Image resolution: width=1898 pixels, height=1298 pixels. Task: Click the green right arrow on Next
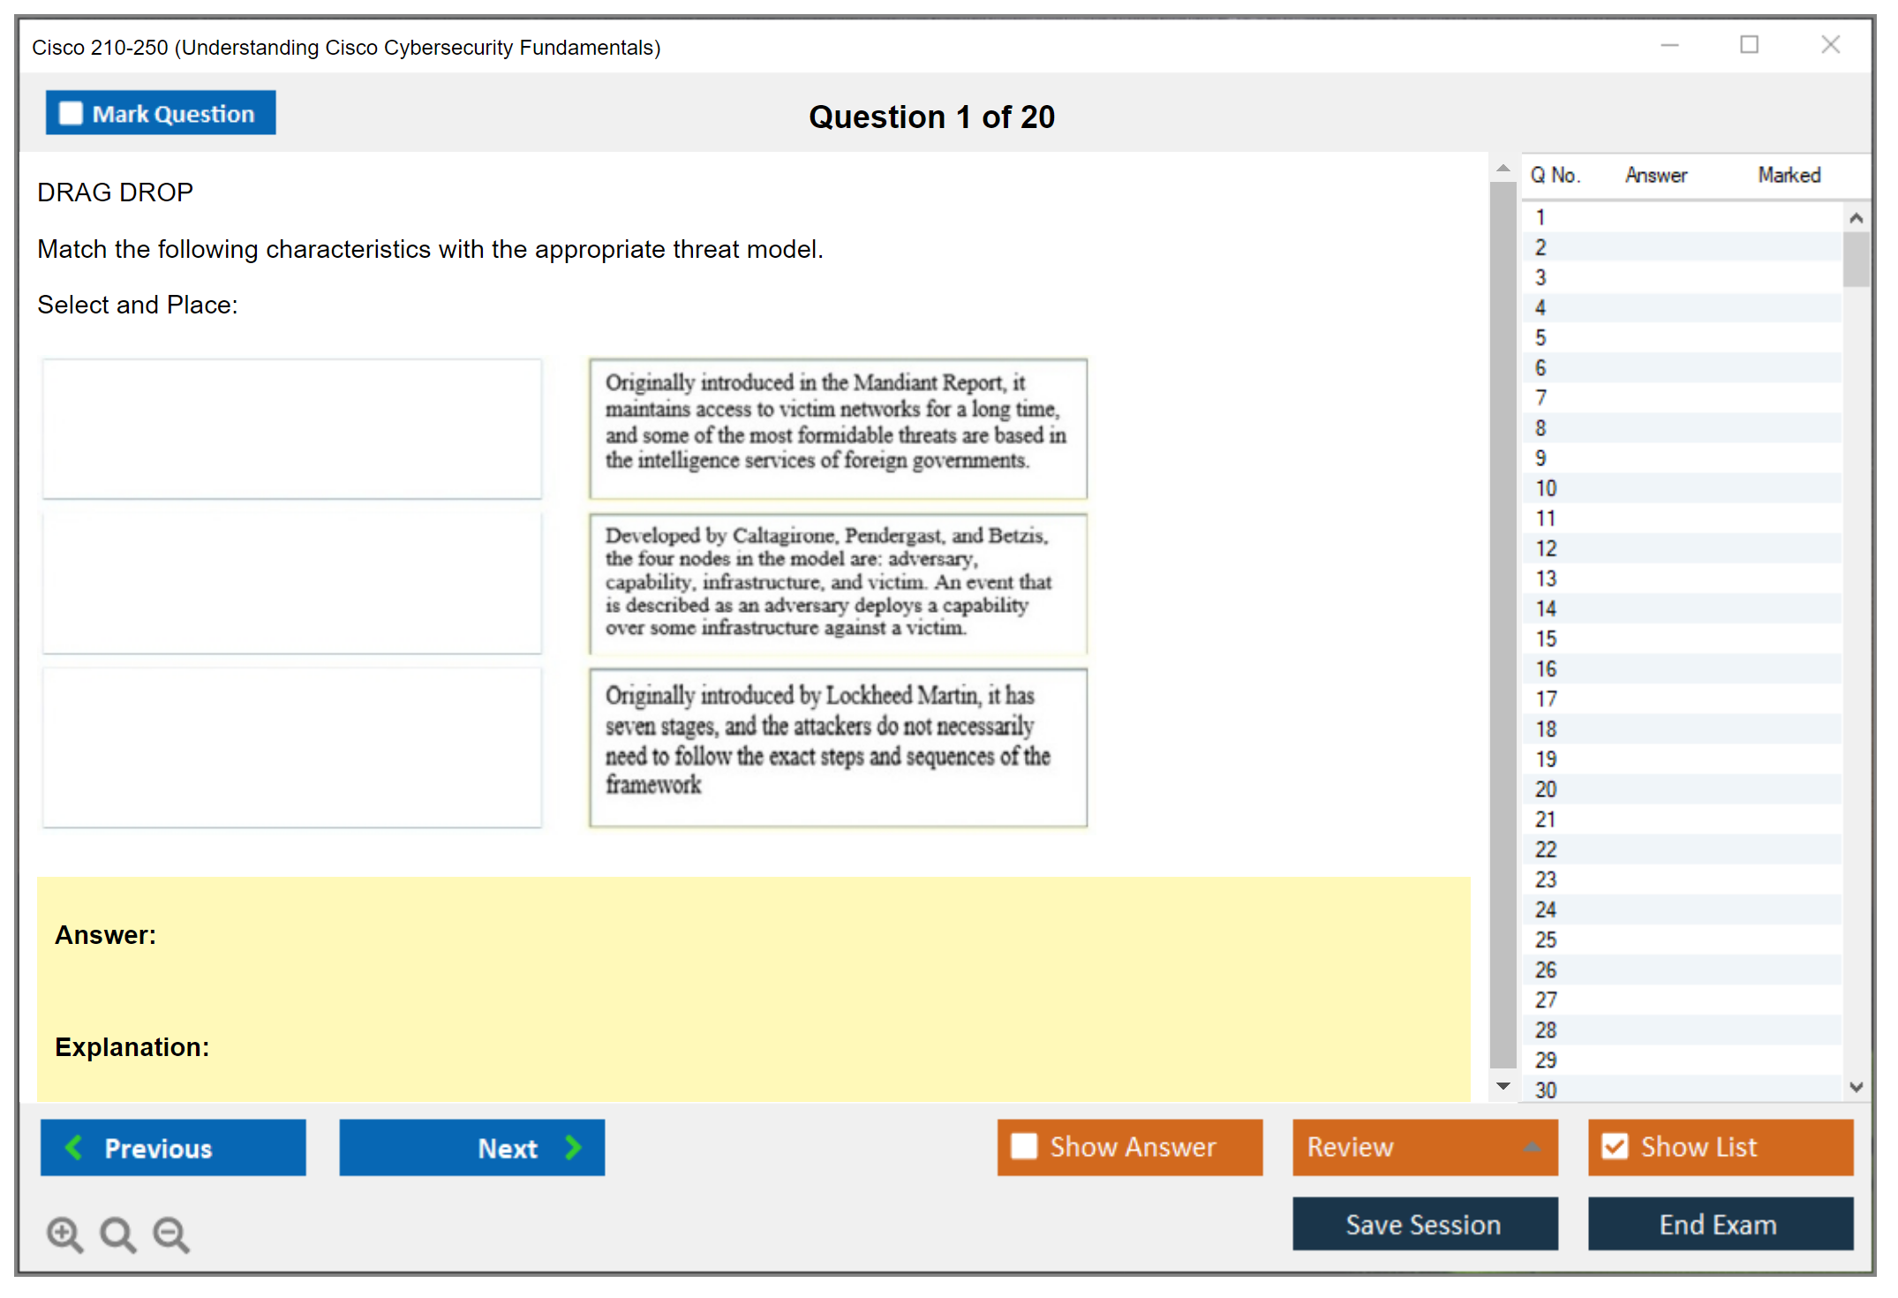[573, 1147]
